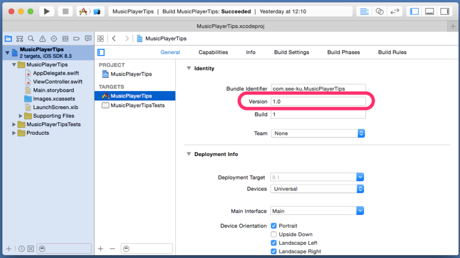The height and width of the screenshot is (258, 460).
Task: Open the Issue navigator
Action: [x=43, y=38]
